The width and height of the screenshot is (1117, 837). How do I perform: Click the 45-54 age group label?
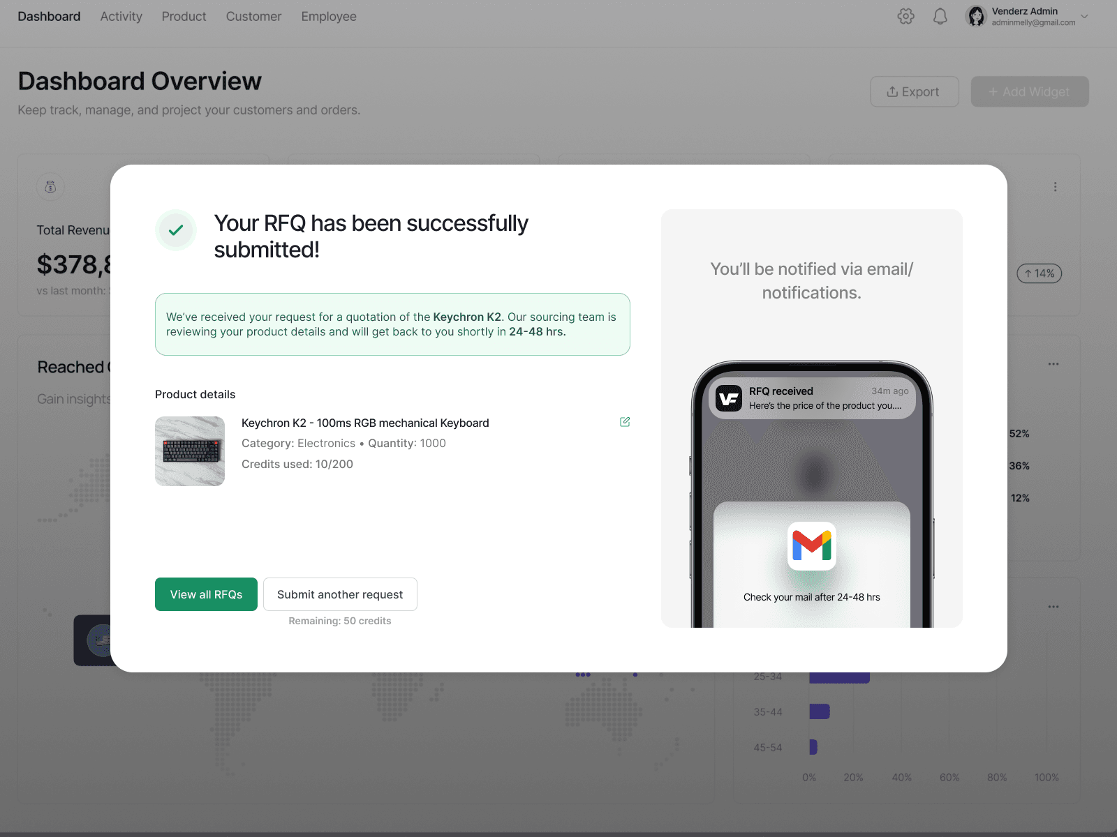[768, 747]
